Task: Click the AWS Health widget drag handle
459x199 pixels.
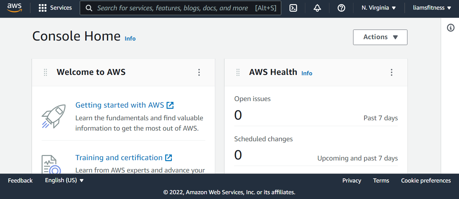Action: coord(238,72)
